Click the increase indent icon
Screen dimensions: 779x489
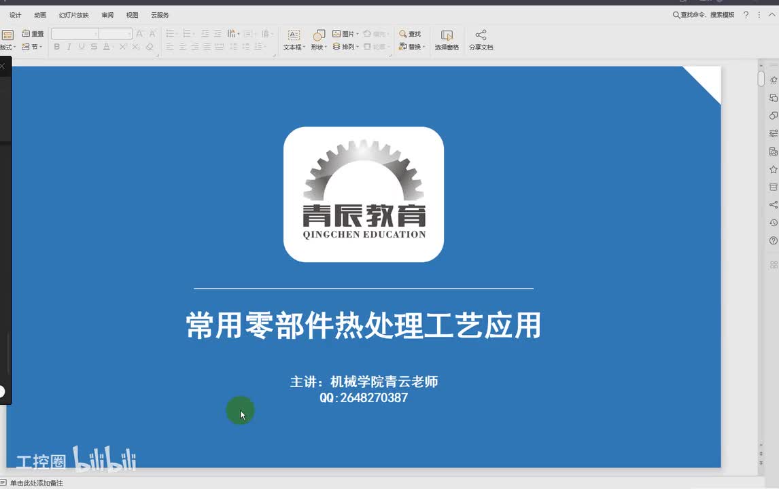218,34
